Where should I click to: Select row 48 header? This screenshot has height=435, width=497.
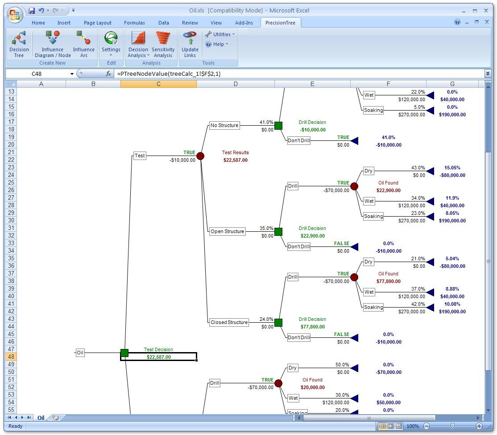pyautogui.click(x=11, y=357)
